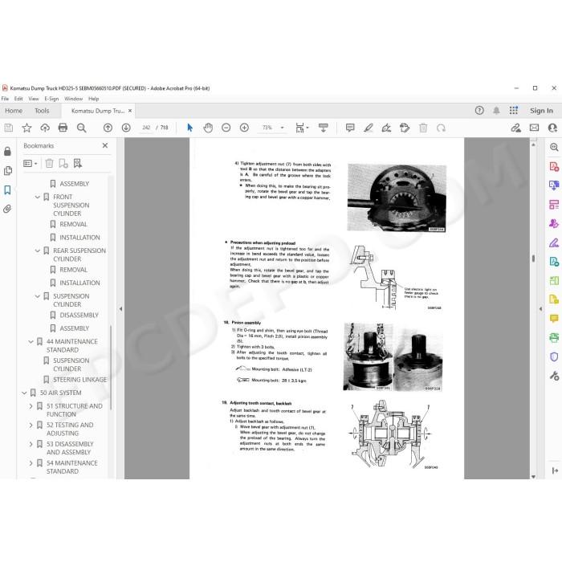Print the document with printer icon
Image resolution: width=562 pixels, height=562 pixels.
[x=63, y=128]
